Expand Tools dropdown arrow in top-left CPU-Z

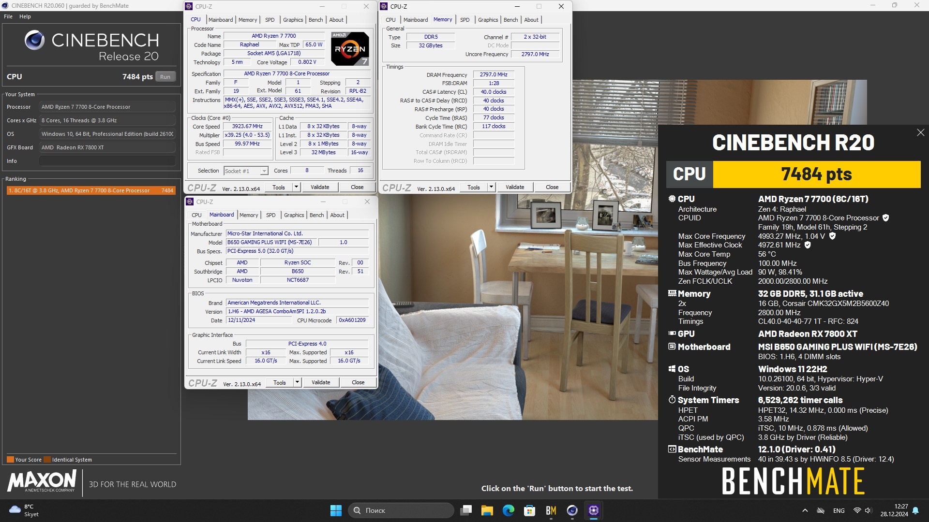coord(296,187)
